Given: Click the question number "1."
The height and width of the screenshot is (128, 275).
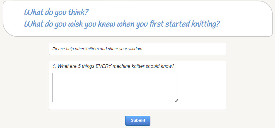Looking at the screenshot, I should pyautogui.click(x=54, y=66).
